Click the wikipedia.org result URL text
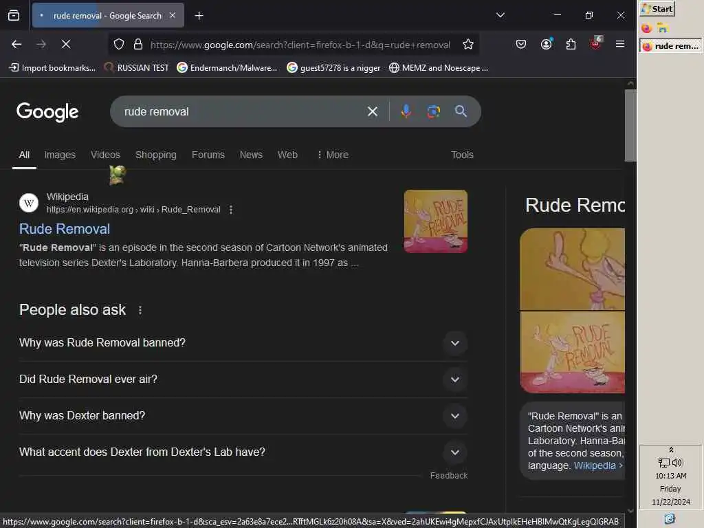 click(133, 210)
